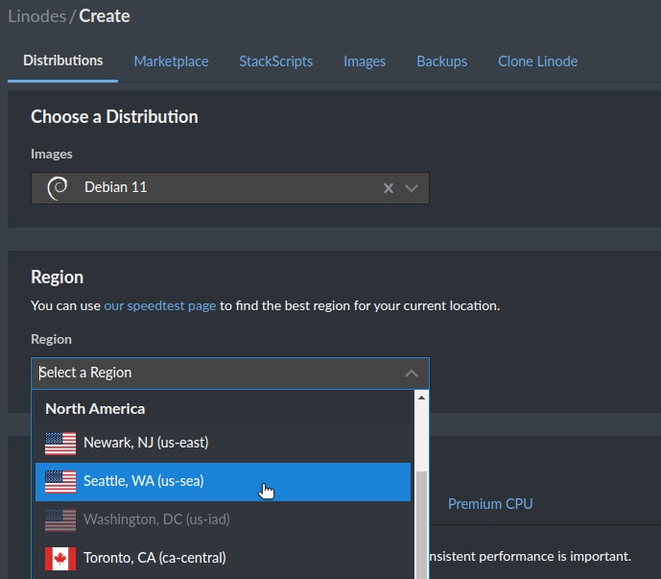This screenshot has height=579, width=661.
Task: Focus the Select a Region input
Action: 230,374
